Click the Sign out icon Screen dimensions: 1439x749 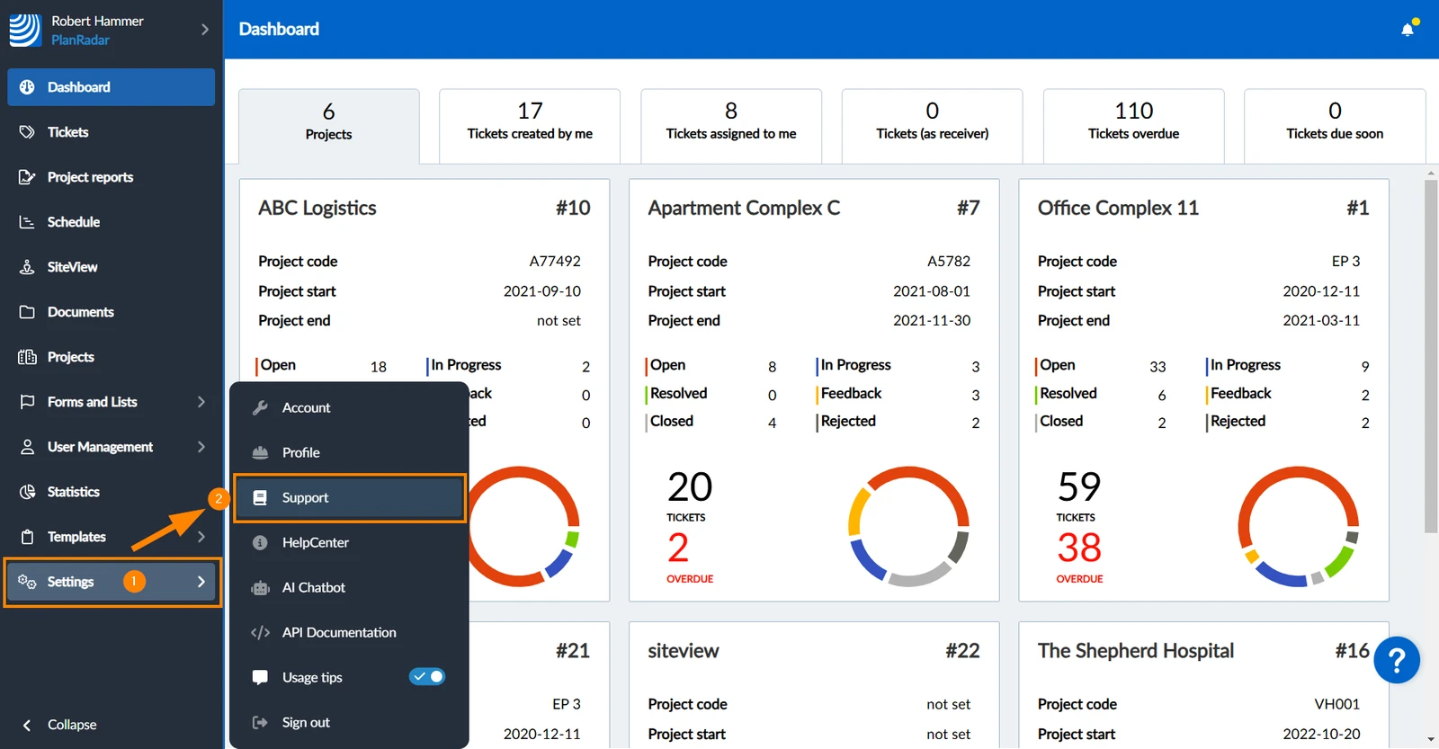click(260, 723)
